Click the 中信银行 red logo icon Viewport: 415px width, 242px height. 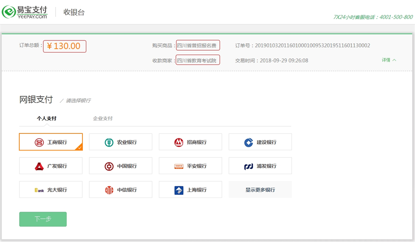click(x=109, y=190)
